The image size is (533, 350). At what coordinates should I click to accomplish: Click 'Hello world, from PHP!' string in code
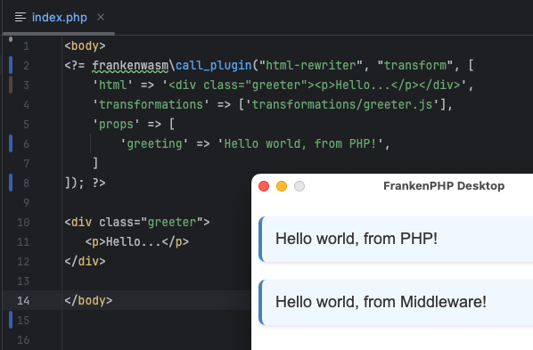coord(300,143)
